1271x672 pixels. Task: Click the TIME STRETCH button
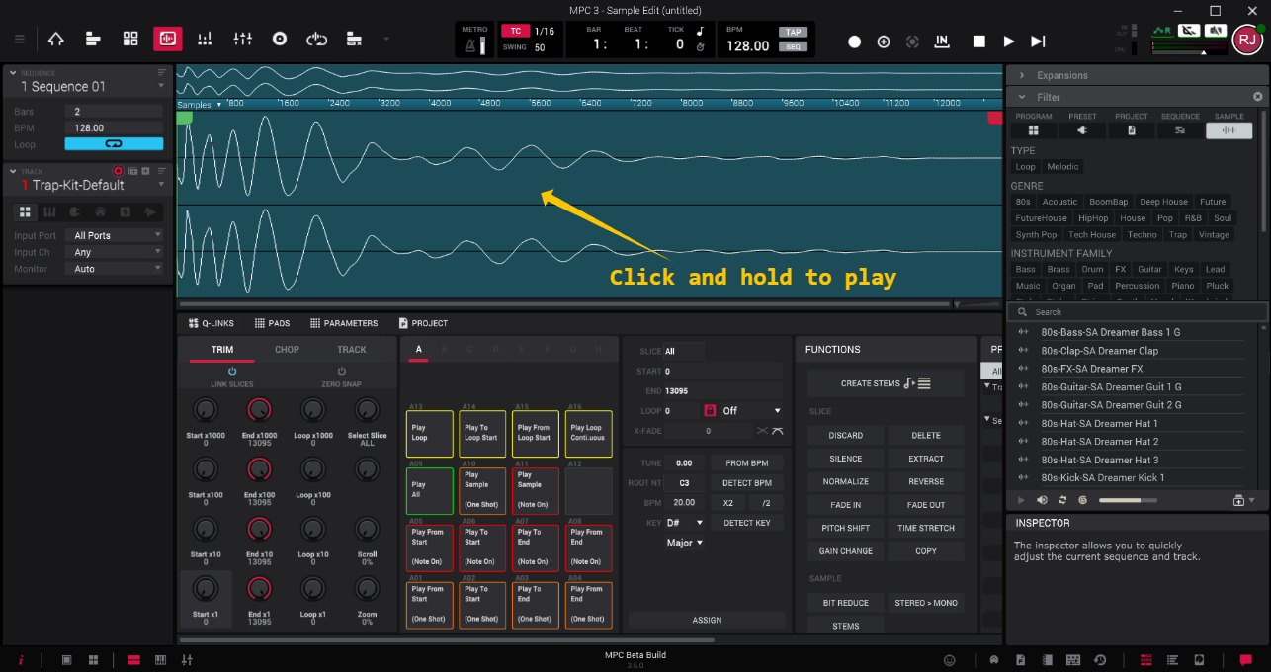click(x=926, y=528)
